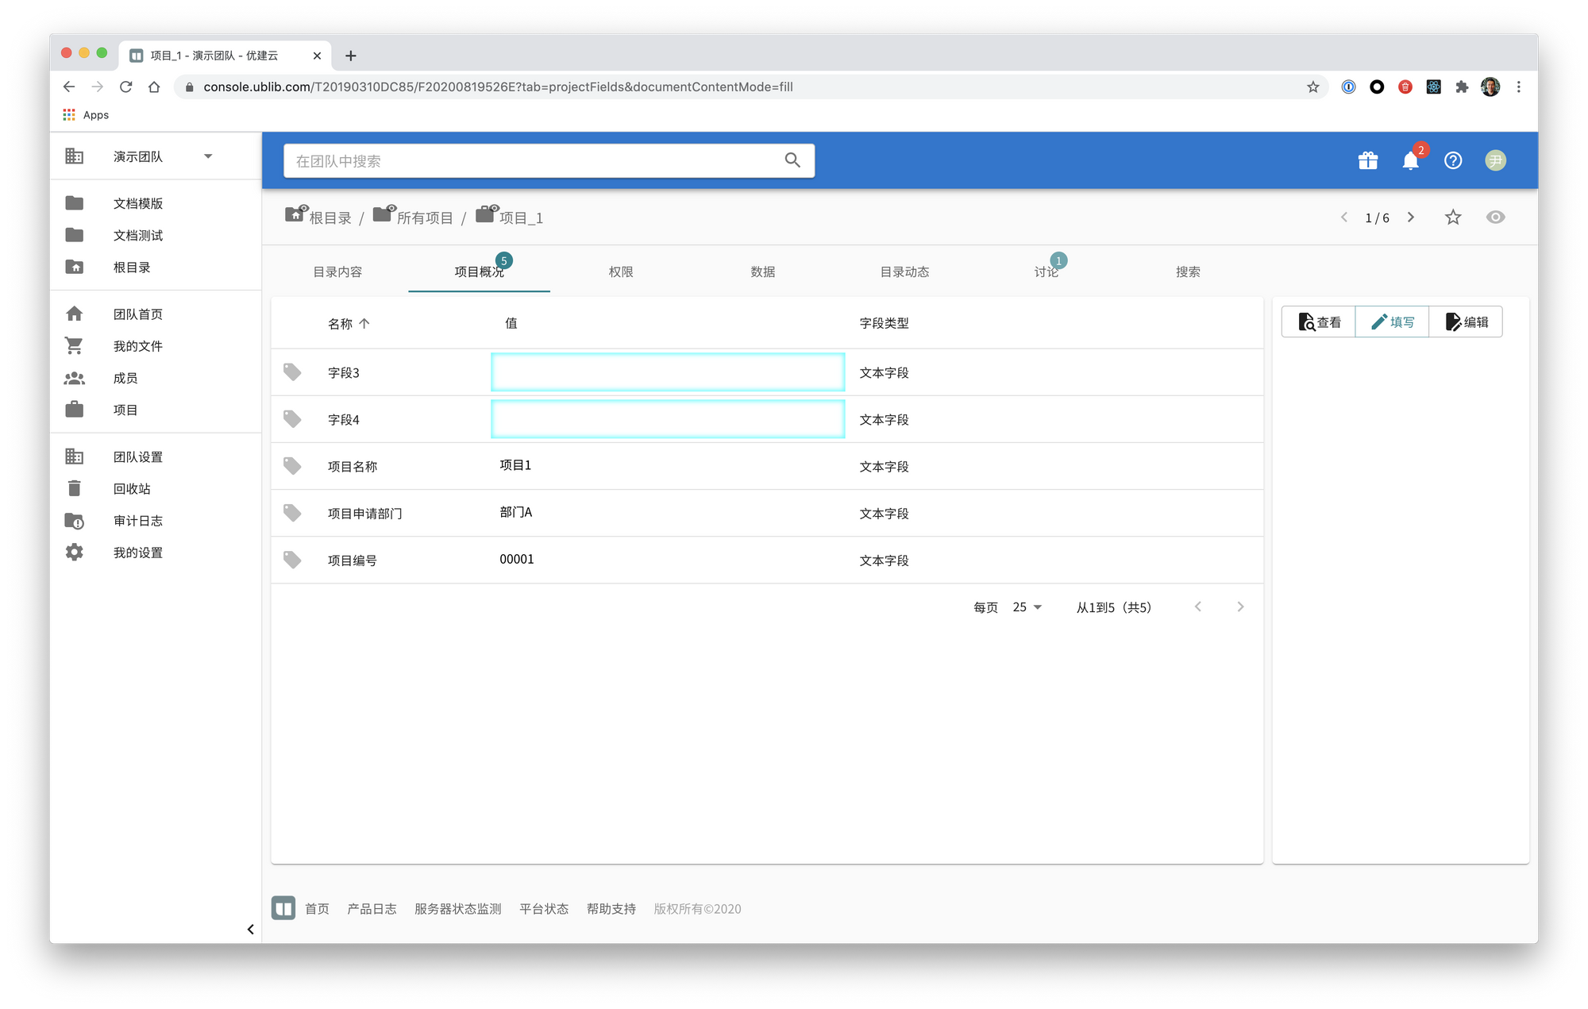Click the 编辑 edit button

(1466, 322)
